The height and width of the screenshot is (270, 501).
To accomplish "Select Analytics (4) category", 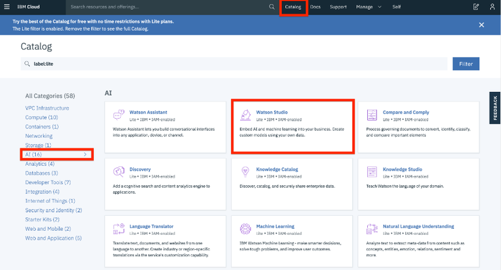I will 40,164.
